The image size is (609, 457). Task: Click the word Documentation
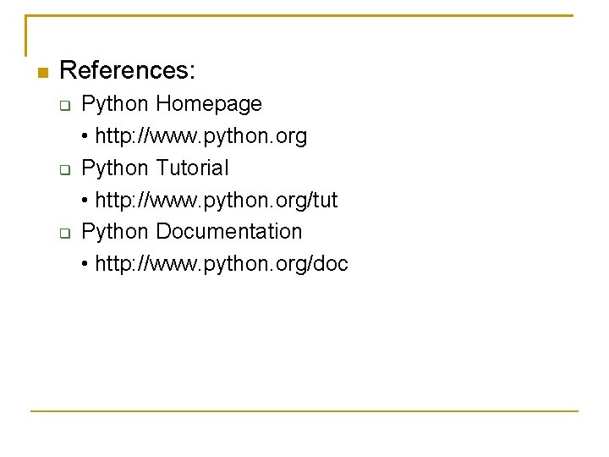point(229,231)
